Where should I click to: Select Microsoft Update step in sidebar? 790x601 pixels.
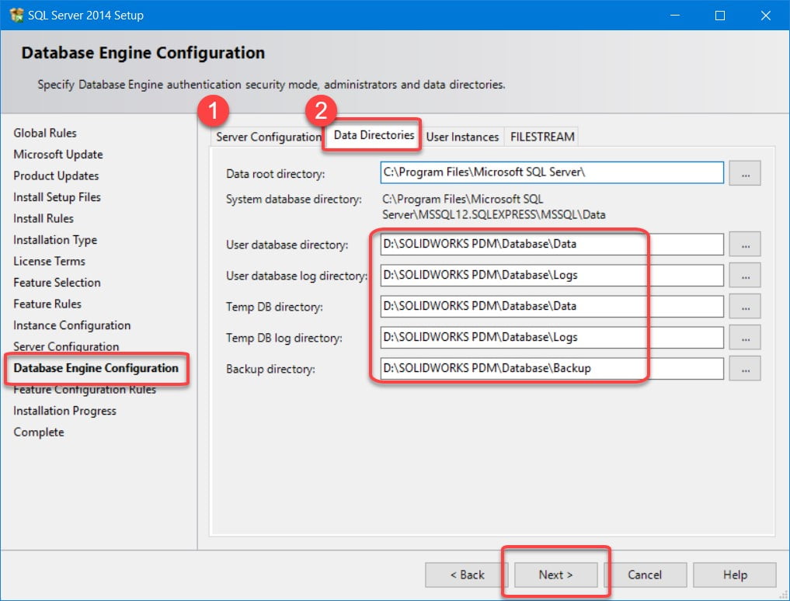point(58,155)
